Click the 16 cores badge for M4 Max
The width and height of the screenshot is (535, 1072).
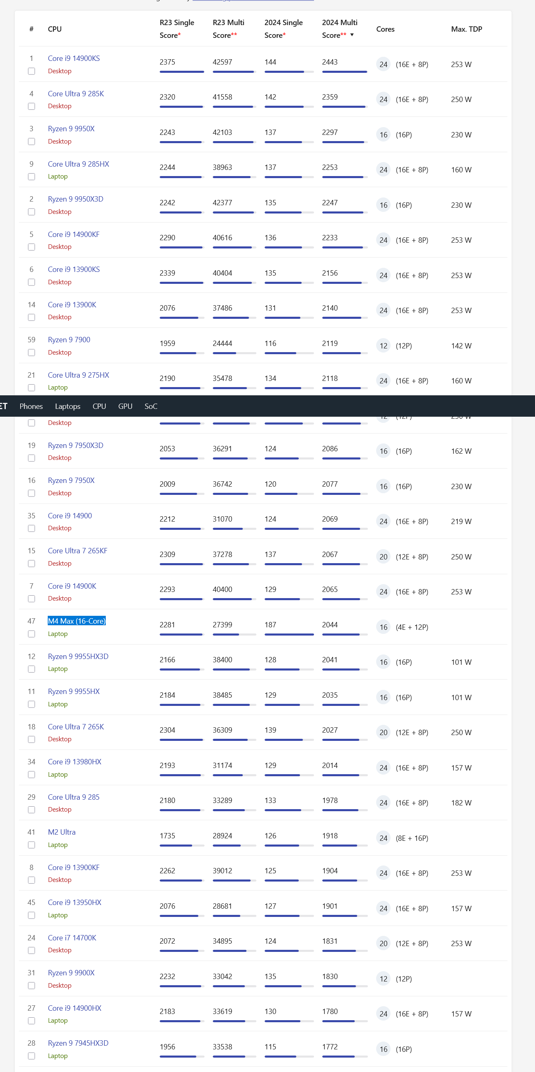[383, 627]
